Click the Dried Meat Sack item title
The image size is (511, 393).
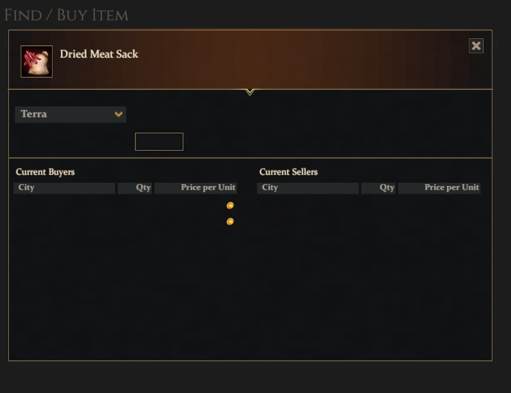point(99,54)
